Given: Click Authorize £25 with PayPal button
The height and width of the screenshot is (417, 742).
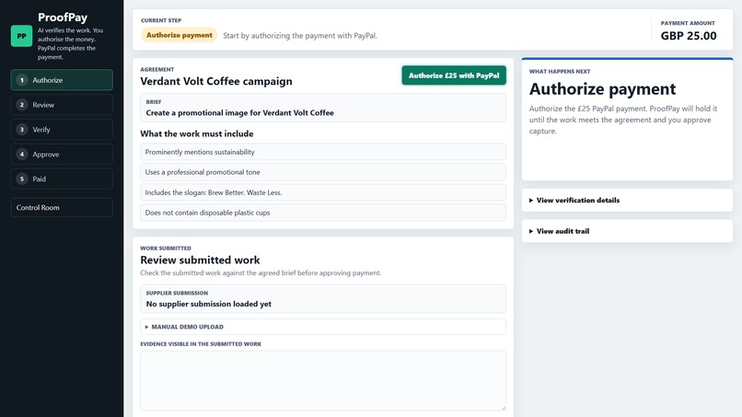Looking at the screenshot, I should pyautogui.click(x=454, y=75).
